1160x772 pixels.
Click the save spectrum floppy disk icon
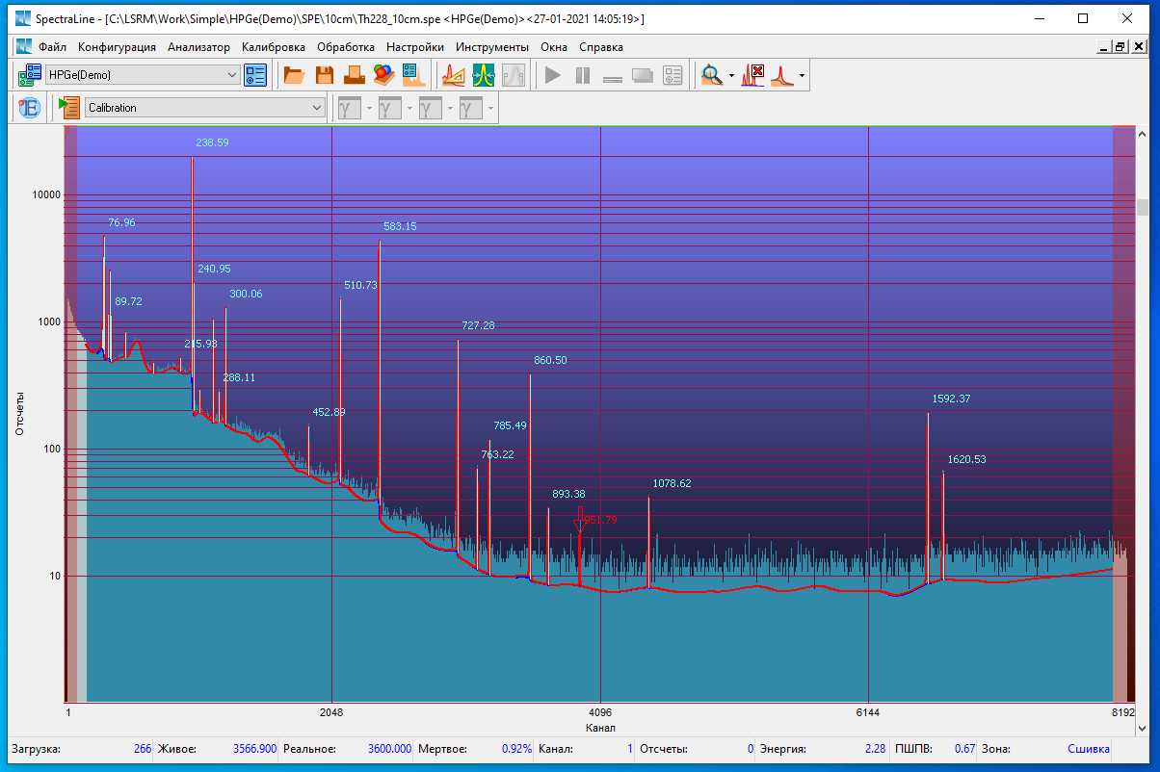pyautogui.click(x=325, y=75)
